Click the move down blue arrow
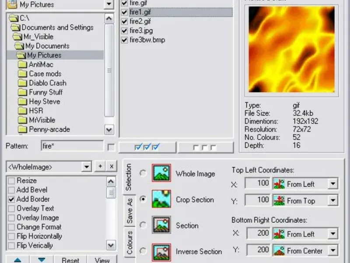Screen dimensions: 350x263 tap(42, 259)
